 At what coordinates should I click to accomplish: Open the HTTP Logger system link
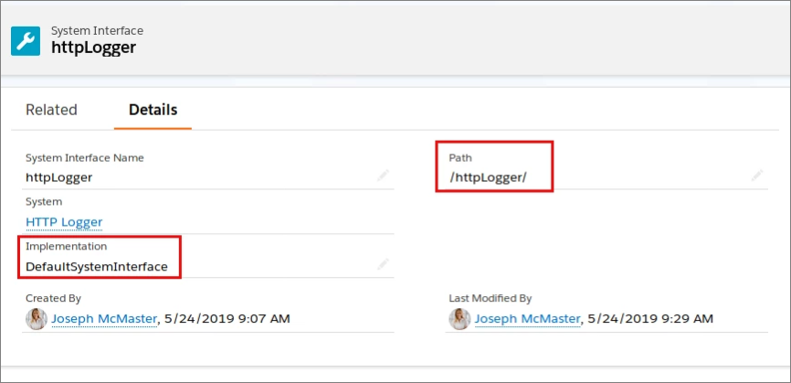64,222
